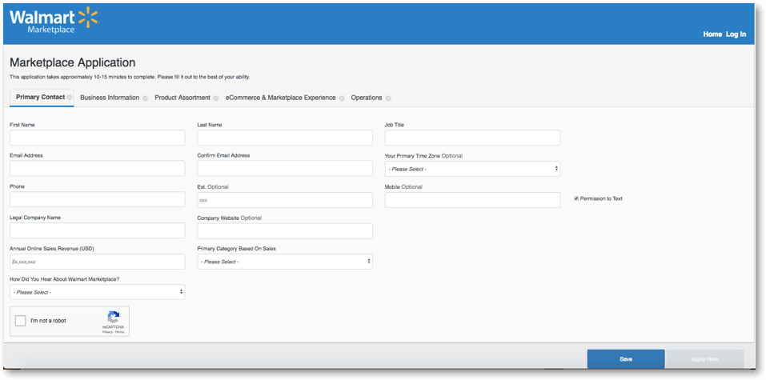
Task: Open the Operations tab
Action: [x=367, y=98]
